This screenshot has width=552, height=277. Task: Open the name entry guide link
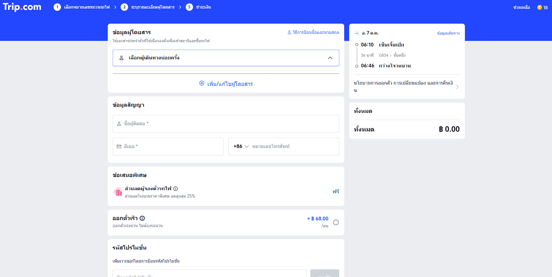pyautogui.click(x=313, y=32)
